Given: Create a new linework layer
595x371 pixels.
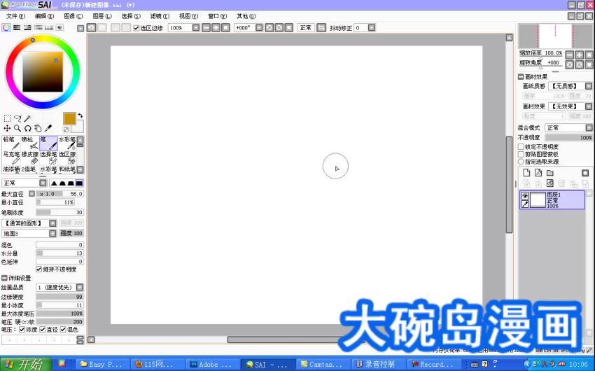Looking at the screenshot, I should click(x=538, y=173).
